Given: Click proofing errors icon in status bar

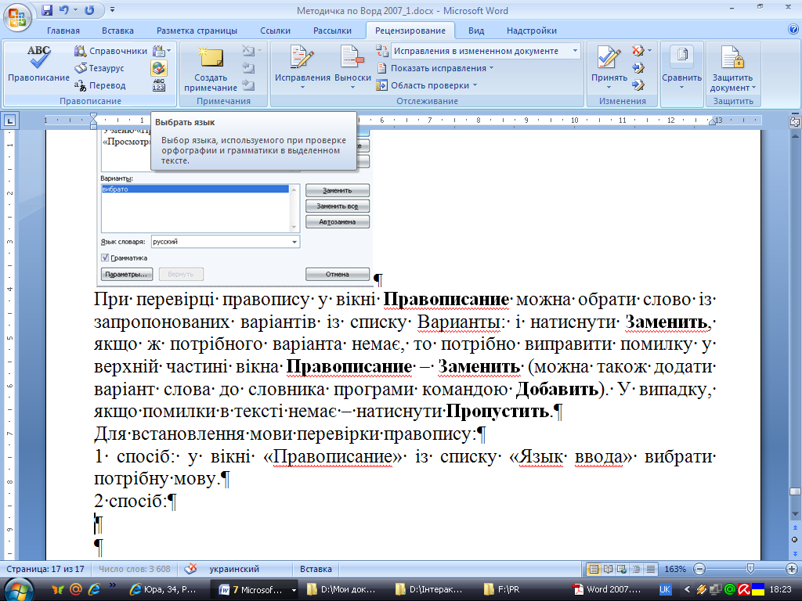Looking at the screenshot, I should click(x=190, y=568).
